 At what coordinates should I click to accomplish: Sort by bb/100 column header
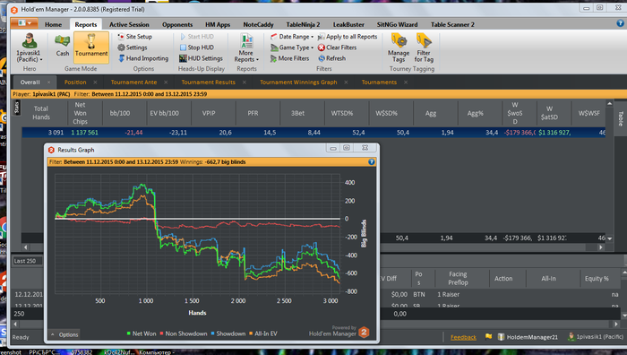(x=120, y=113)
